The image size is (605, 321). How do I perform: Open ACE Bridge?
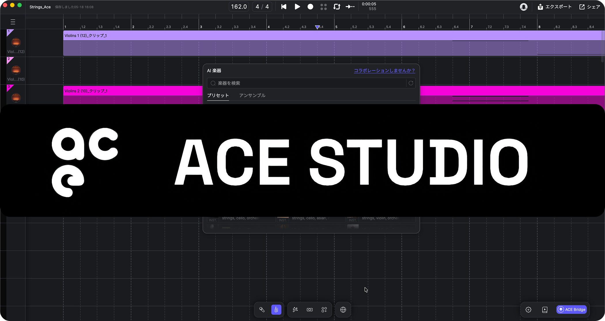click(572, 309)
